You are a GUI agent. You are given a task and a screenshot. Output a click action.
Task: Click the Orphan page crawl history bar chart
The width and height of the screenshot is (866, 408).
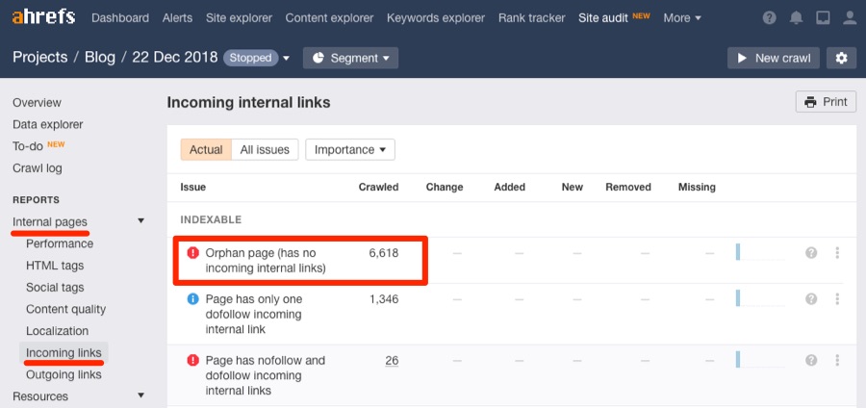[760, 253]
